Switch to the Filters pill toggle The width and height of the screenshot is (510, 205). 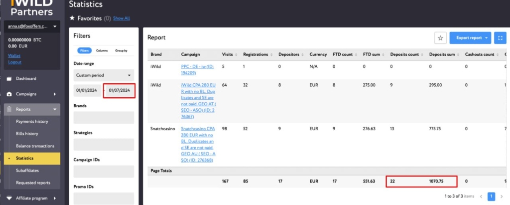tap(85, 50)
